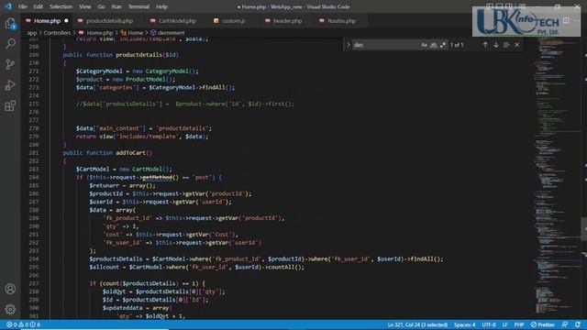
Task: Go to next match in find widget
Action: (496, 45)
